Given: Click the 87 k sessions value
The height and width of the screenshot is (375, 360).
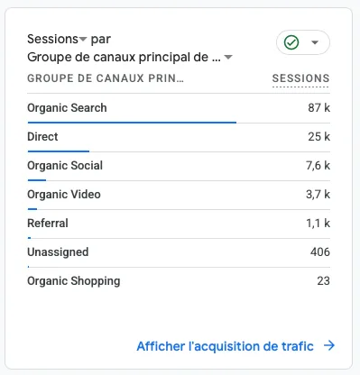Looking at the screenshot, I should 318,108.
